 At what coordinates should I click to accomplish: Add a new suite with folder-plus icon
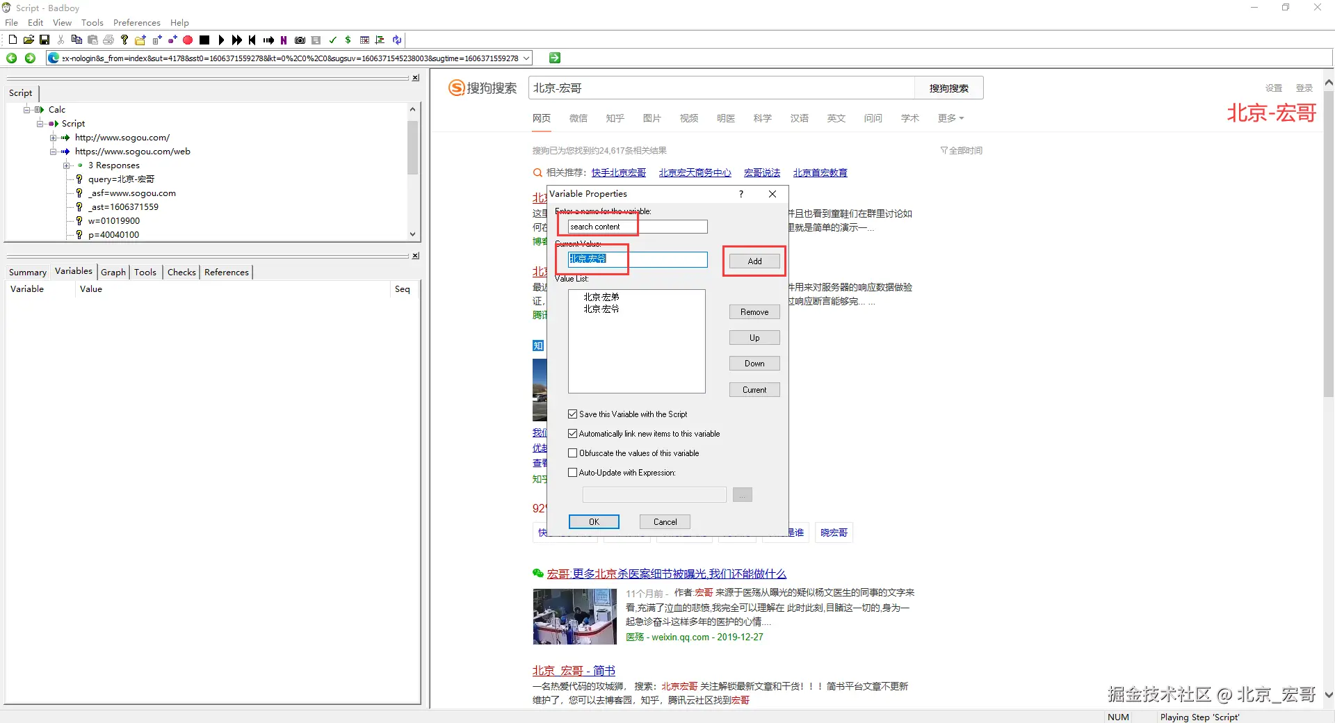click(x=140, y=40)
